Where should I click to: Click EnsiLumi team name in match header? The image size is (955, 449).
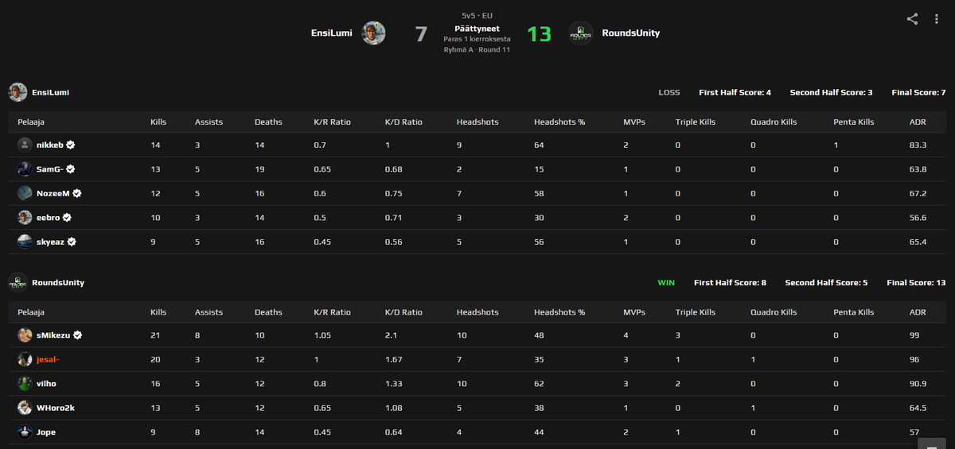(332, 33)
